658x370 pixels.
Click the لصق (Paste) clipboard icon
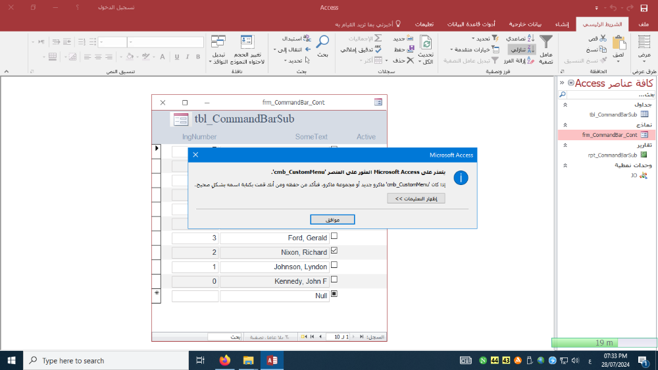pos(619,43)
